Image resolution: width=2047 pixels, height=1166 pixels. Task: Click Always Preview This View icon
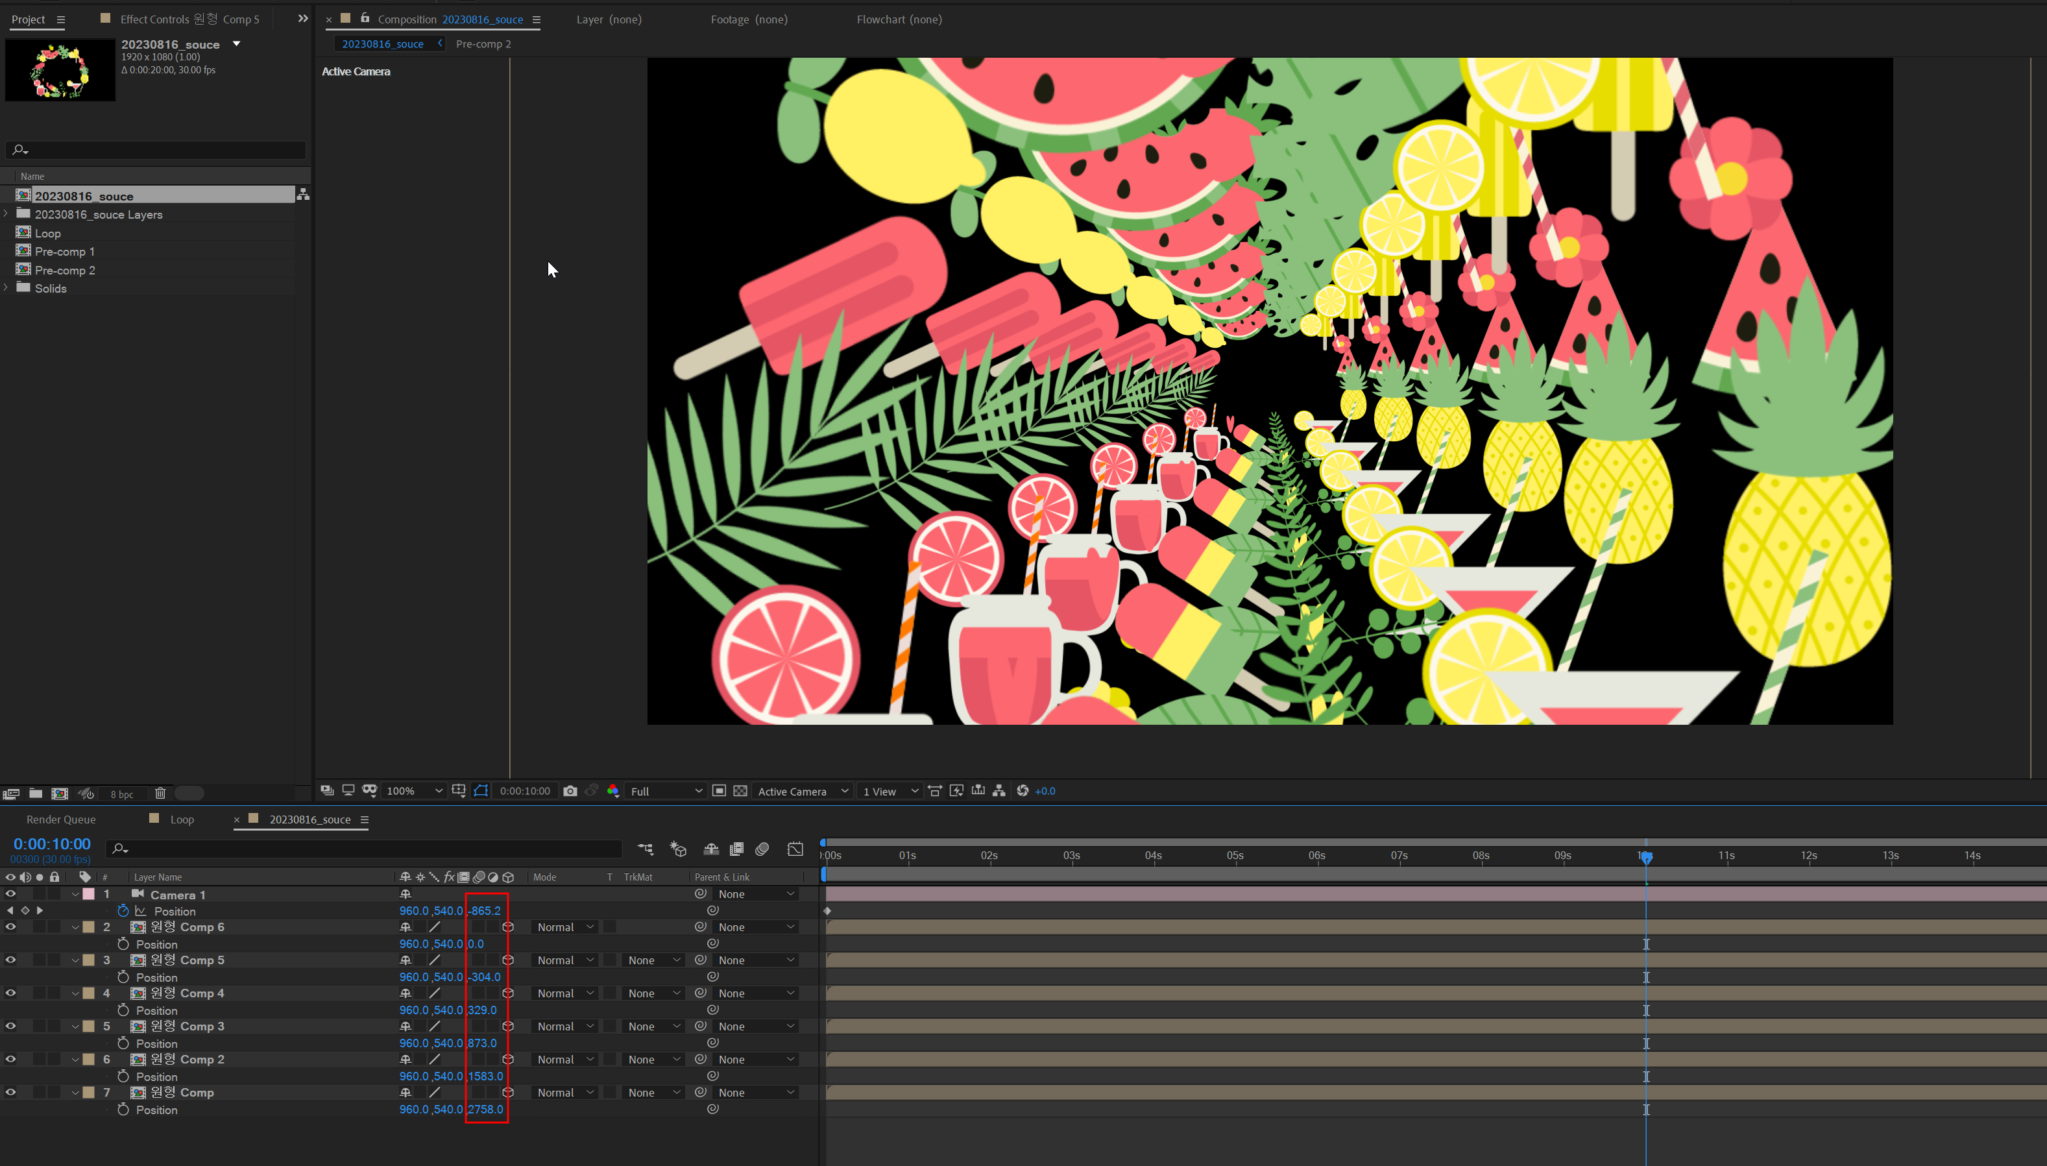pyautogui.click(x=326, y=790)
